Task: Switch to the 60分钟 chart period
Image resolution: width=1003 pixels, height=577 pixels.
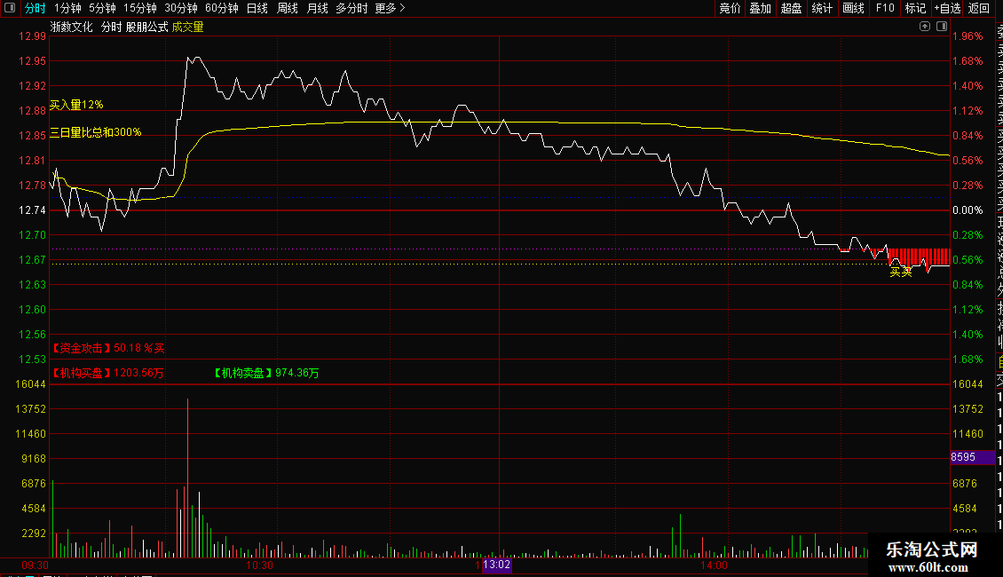Action: (x=222, y=8)
